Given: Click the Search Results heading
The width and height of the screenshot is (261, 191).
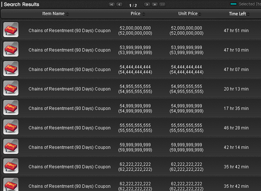Looking at the screenshot, I should [21, 4].
